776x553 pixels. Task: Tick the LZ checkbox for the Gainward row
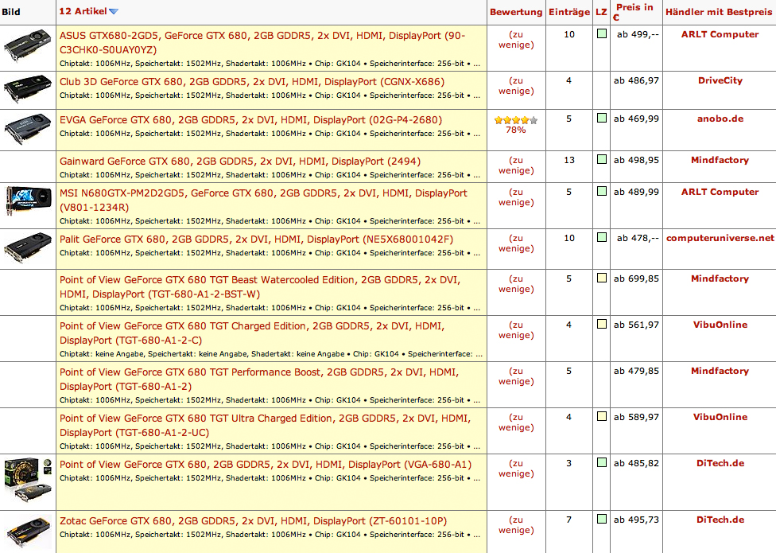602,159
